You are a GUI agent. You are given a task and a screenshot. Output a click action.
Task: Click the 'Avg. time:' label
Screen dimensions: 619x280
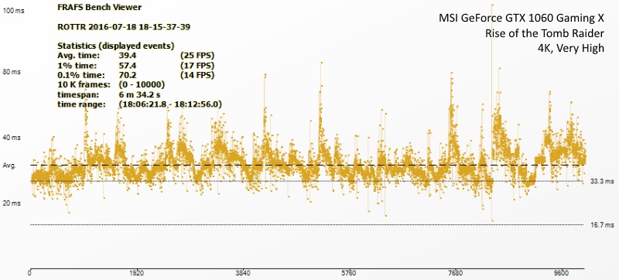79,55
